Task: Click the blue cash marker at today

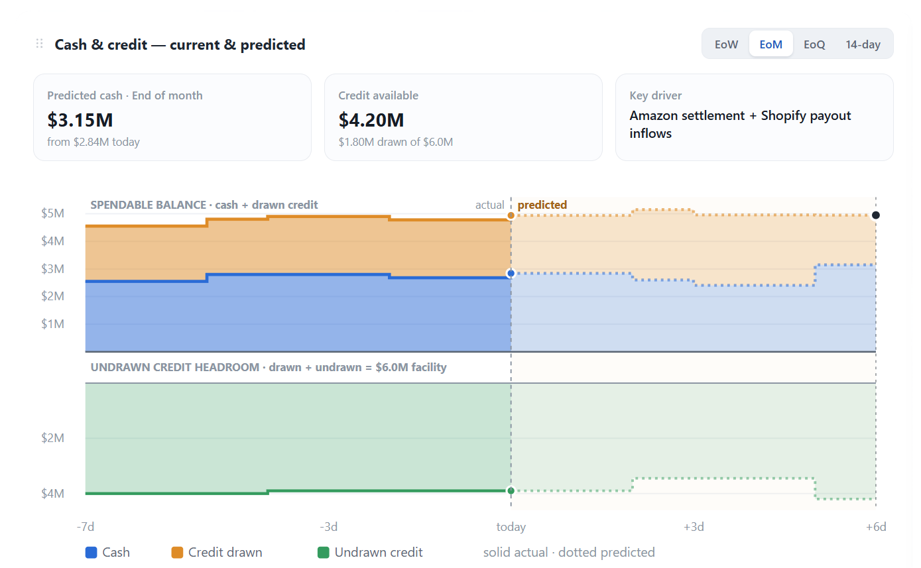Action: tap(511, 273)
